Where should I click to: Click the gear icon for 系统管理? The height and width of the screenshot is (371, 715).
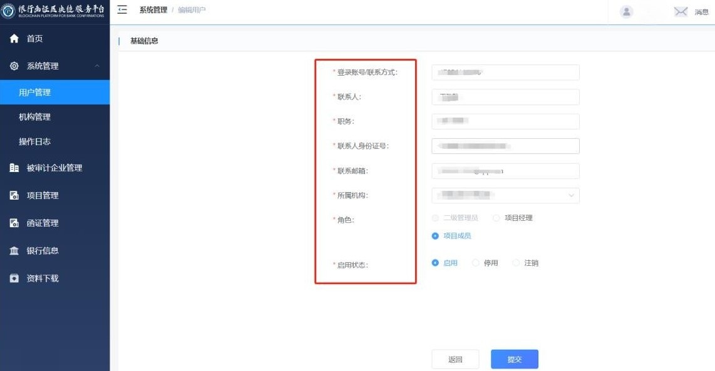point(14,66)
